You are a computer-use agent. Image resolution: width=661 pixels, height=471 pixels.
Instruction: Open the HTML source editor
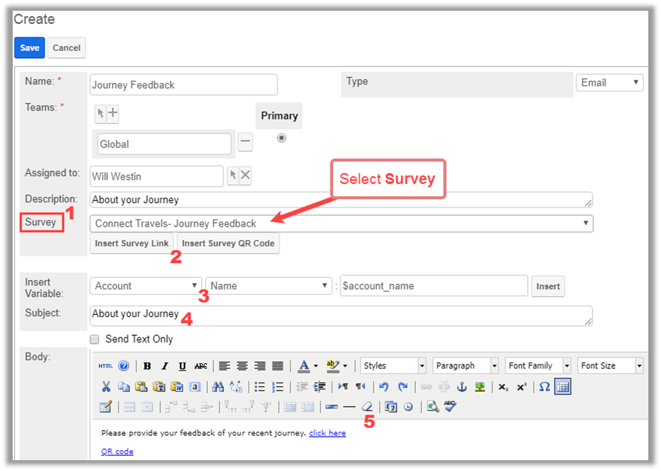coord(105,366)
